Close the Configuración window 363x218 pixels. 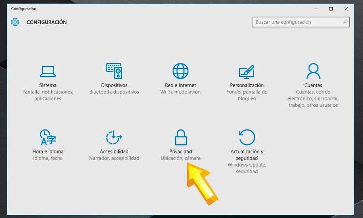point(346,9)
